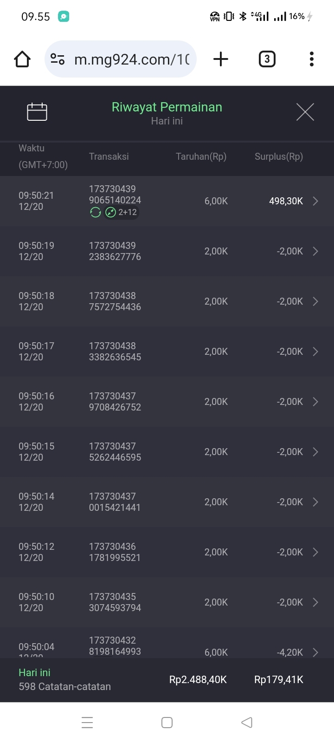Tap the Android recent apps button
This screenshot has width=334, height=743.
tap(87, 723)
